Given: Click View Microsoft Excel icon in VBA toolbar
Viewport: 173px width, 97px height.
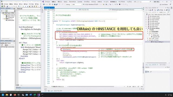Looking at the screenshot, I should (x=2, y=6).
